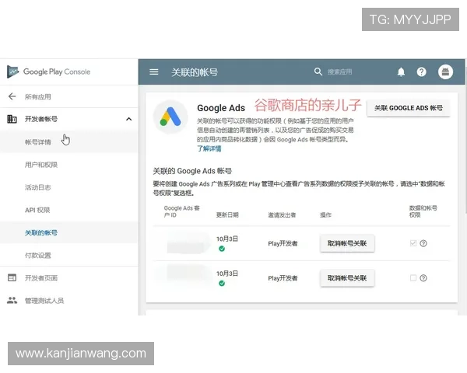
Task: Click the help icon in the second account row
Action: [x=423, y=278]
